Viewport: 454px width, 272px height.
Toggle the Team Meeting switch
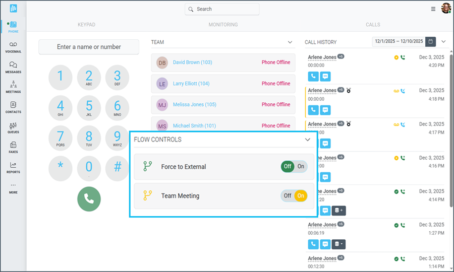(294, 196)
